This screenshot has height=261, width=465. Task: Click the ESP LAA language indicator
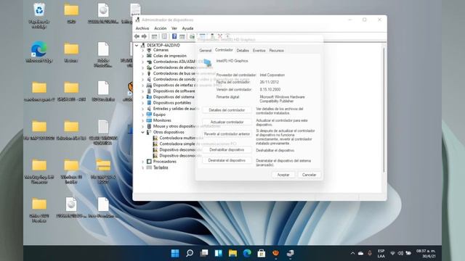tap(381, 253)
